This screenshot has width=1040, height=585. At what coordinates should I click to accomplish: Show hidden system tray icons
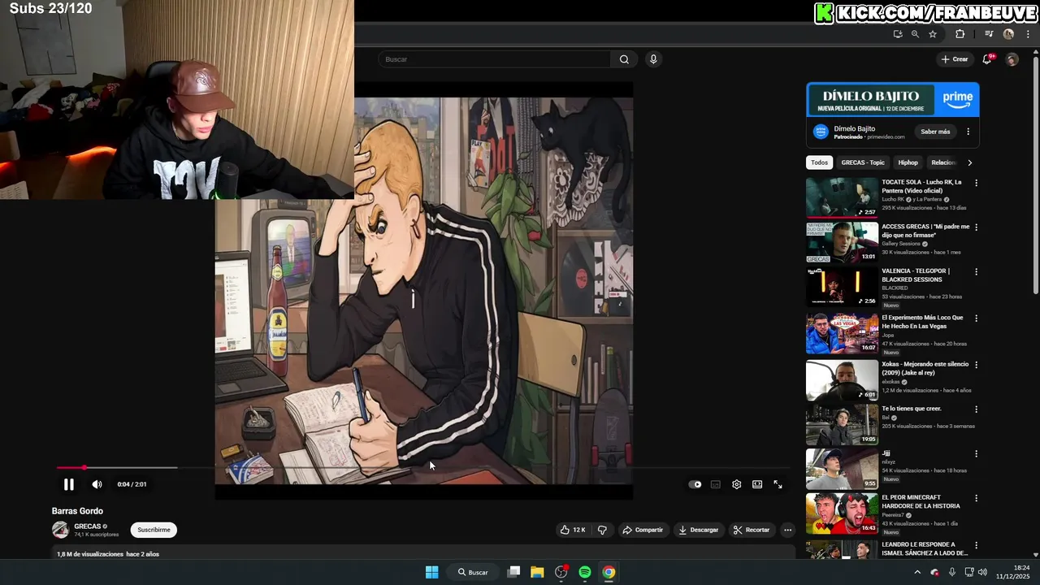pos(918,572)
